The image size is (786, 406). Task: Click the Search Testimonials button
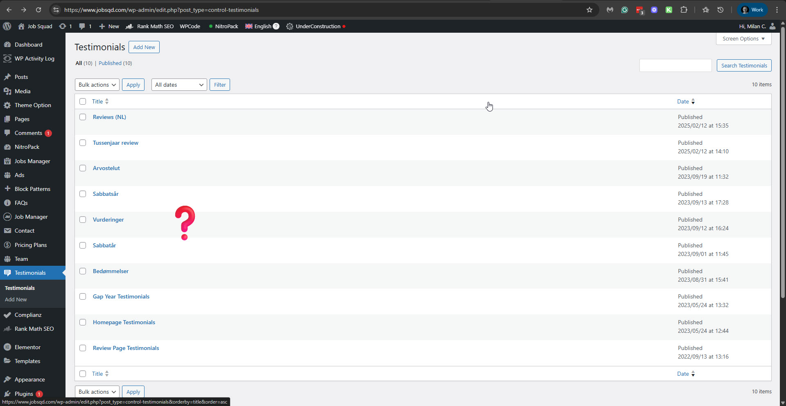pos(744,65)
